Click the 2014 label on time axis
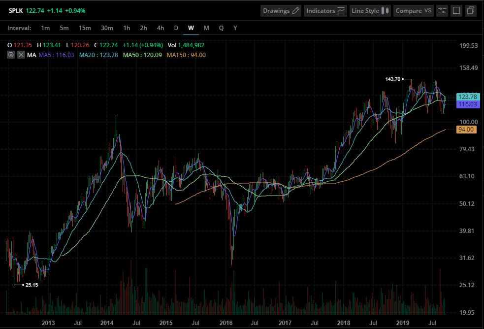Viewport: 484px width, 329px height. click(107, 323)
